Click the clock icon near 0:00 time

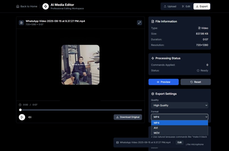(20, 105)
